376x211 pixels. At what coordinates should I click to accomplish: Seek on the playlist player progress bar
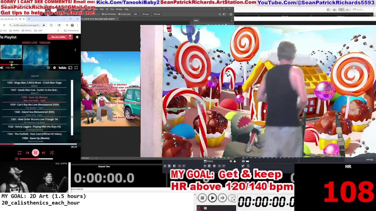[x=38, y=144]
